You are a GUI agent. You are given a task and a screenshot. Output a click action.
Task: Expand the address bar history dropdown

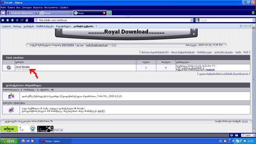(x=192, y=20)
